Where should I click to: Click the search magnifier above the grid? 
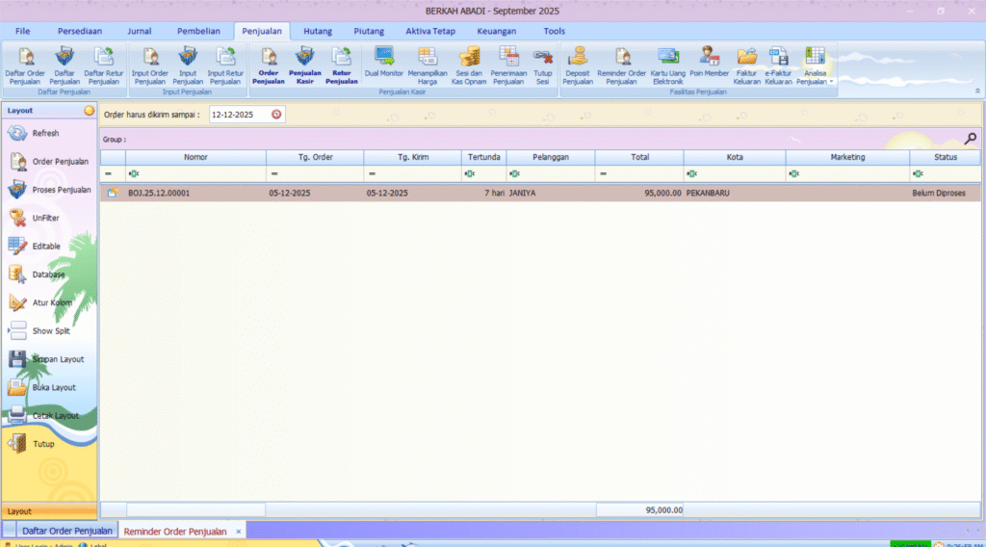click(970, 139)
